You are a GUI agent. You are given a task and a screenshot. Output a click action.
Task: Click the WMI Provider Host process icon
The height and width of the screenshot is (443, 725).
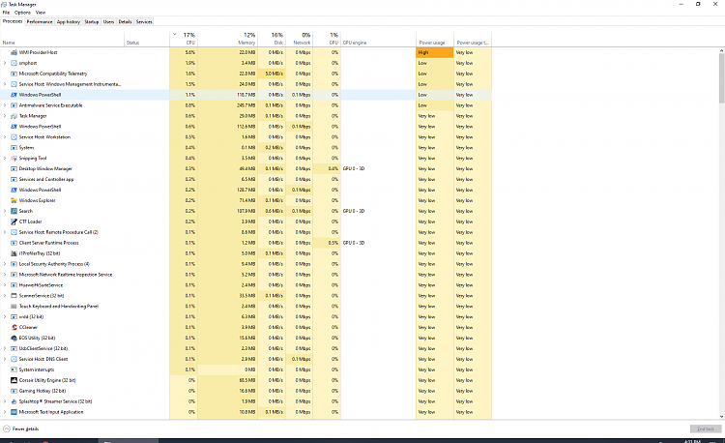14,52
